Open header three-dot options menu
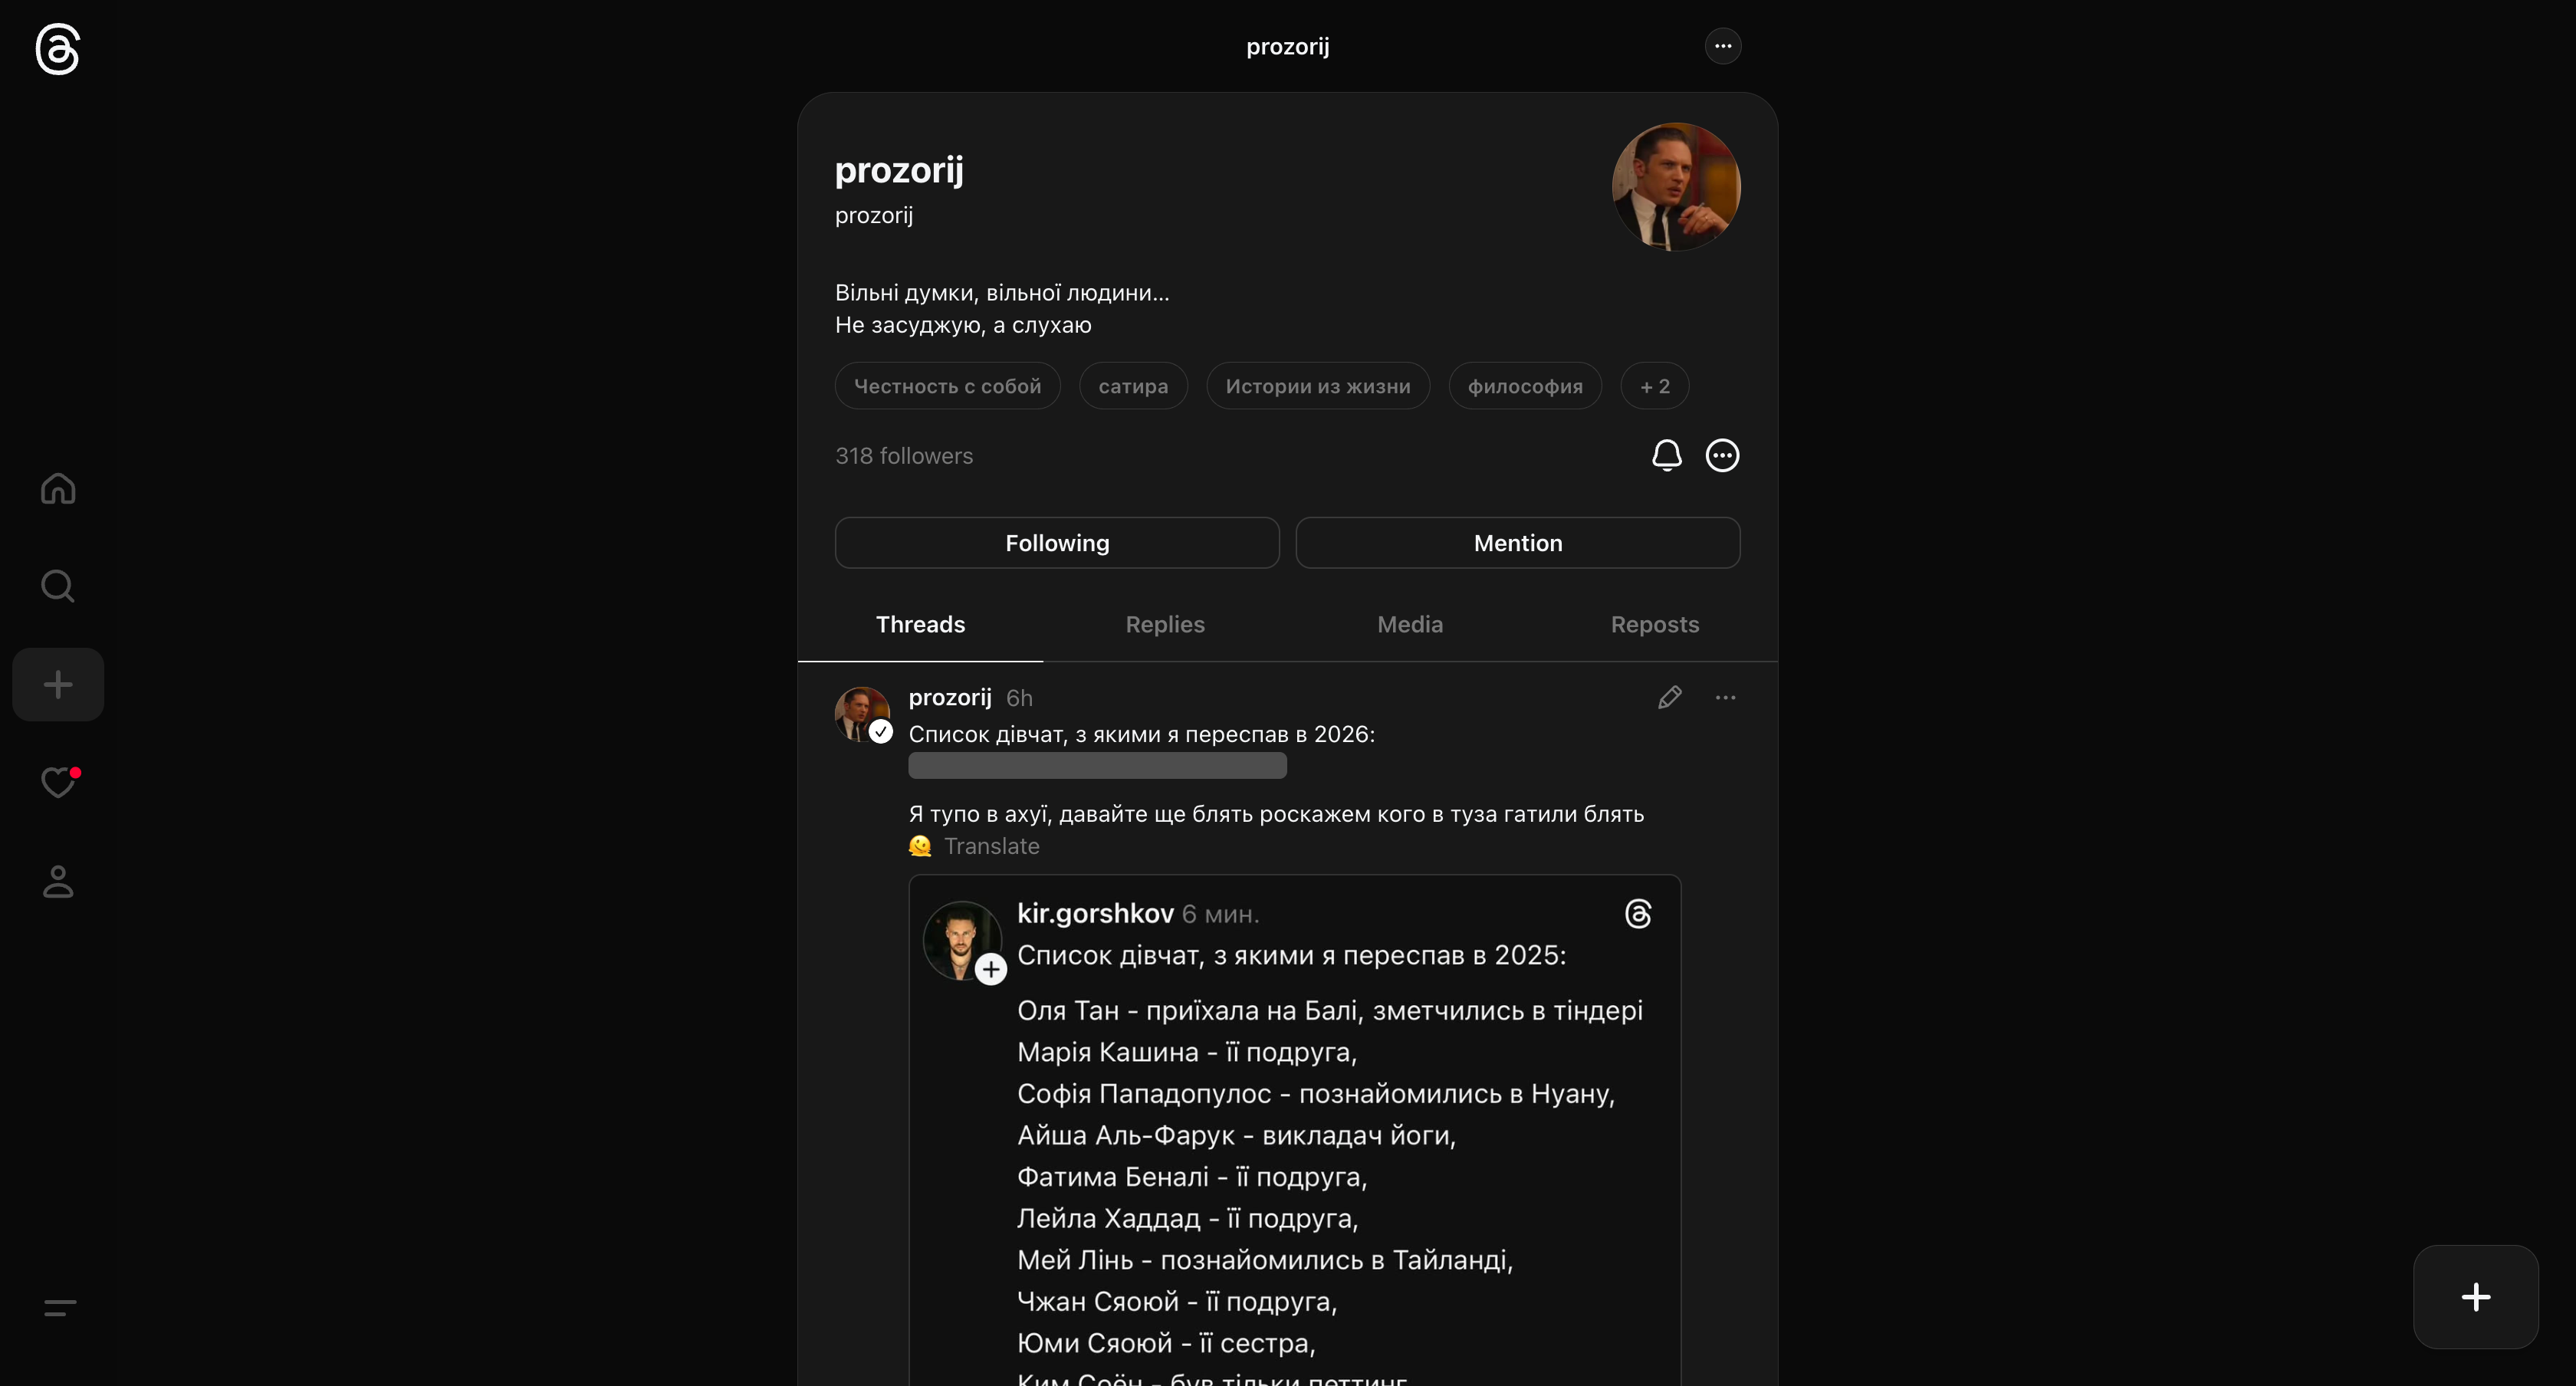Screen dimensions: 2576x1386 coord(1722,46)
